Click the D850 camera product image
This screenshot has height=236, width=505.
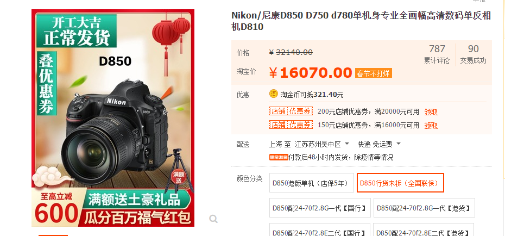coord(113,118)
